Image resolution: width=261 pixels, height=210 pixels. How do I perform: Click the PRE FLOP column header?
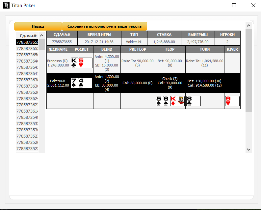coord(138,49)
